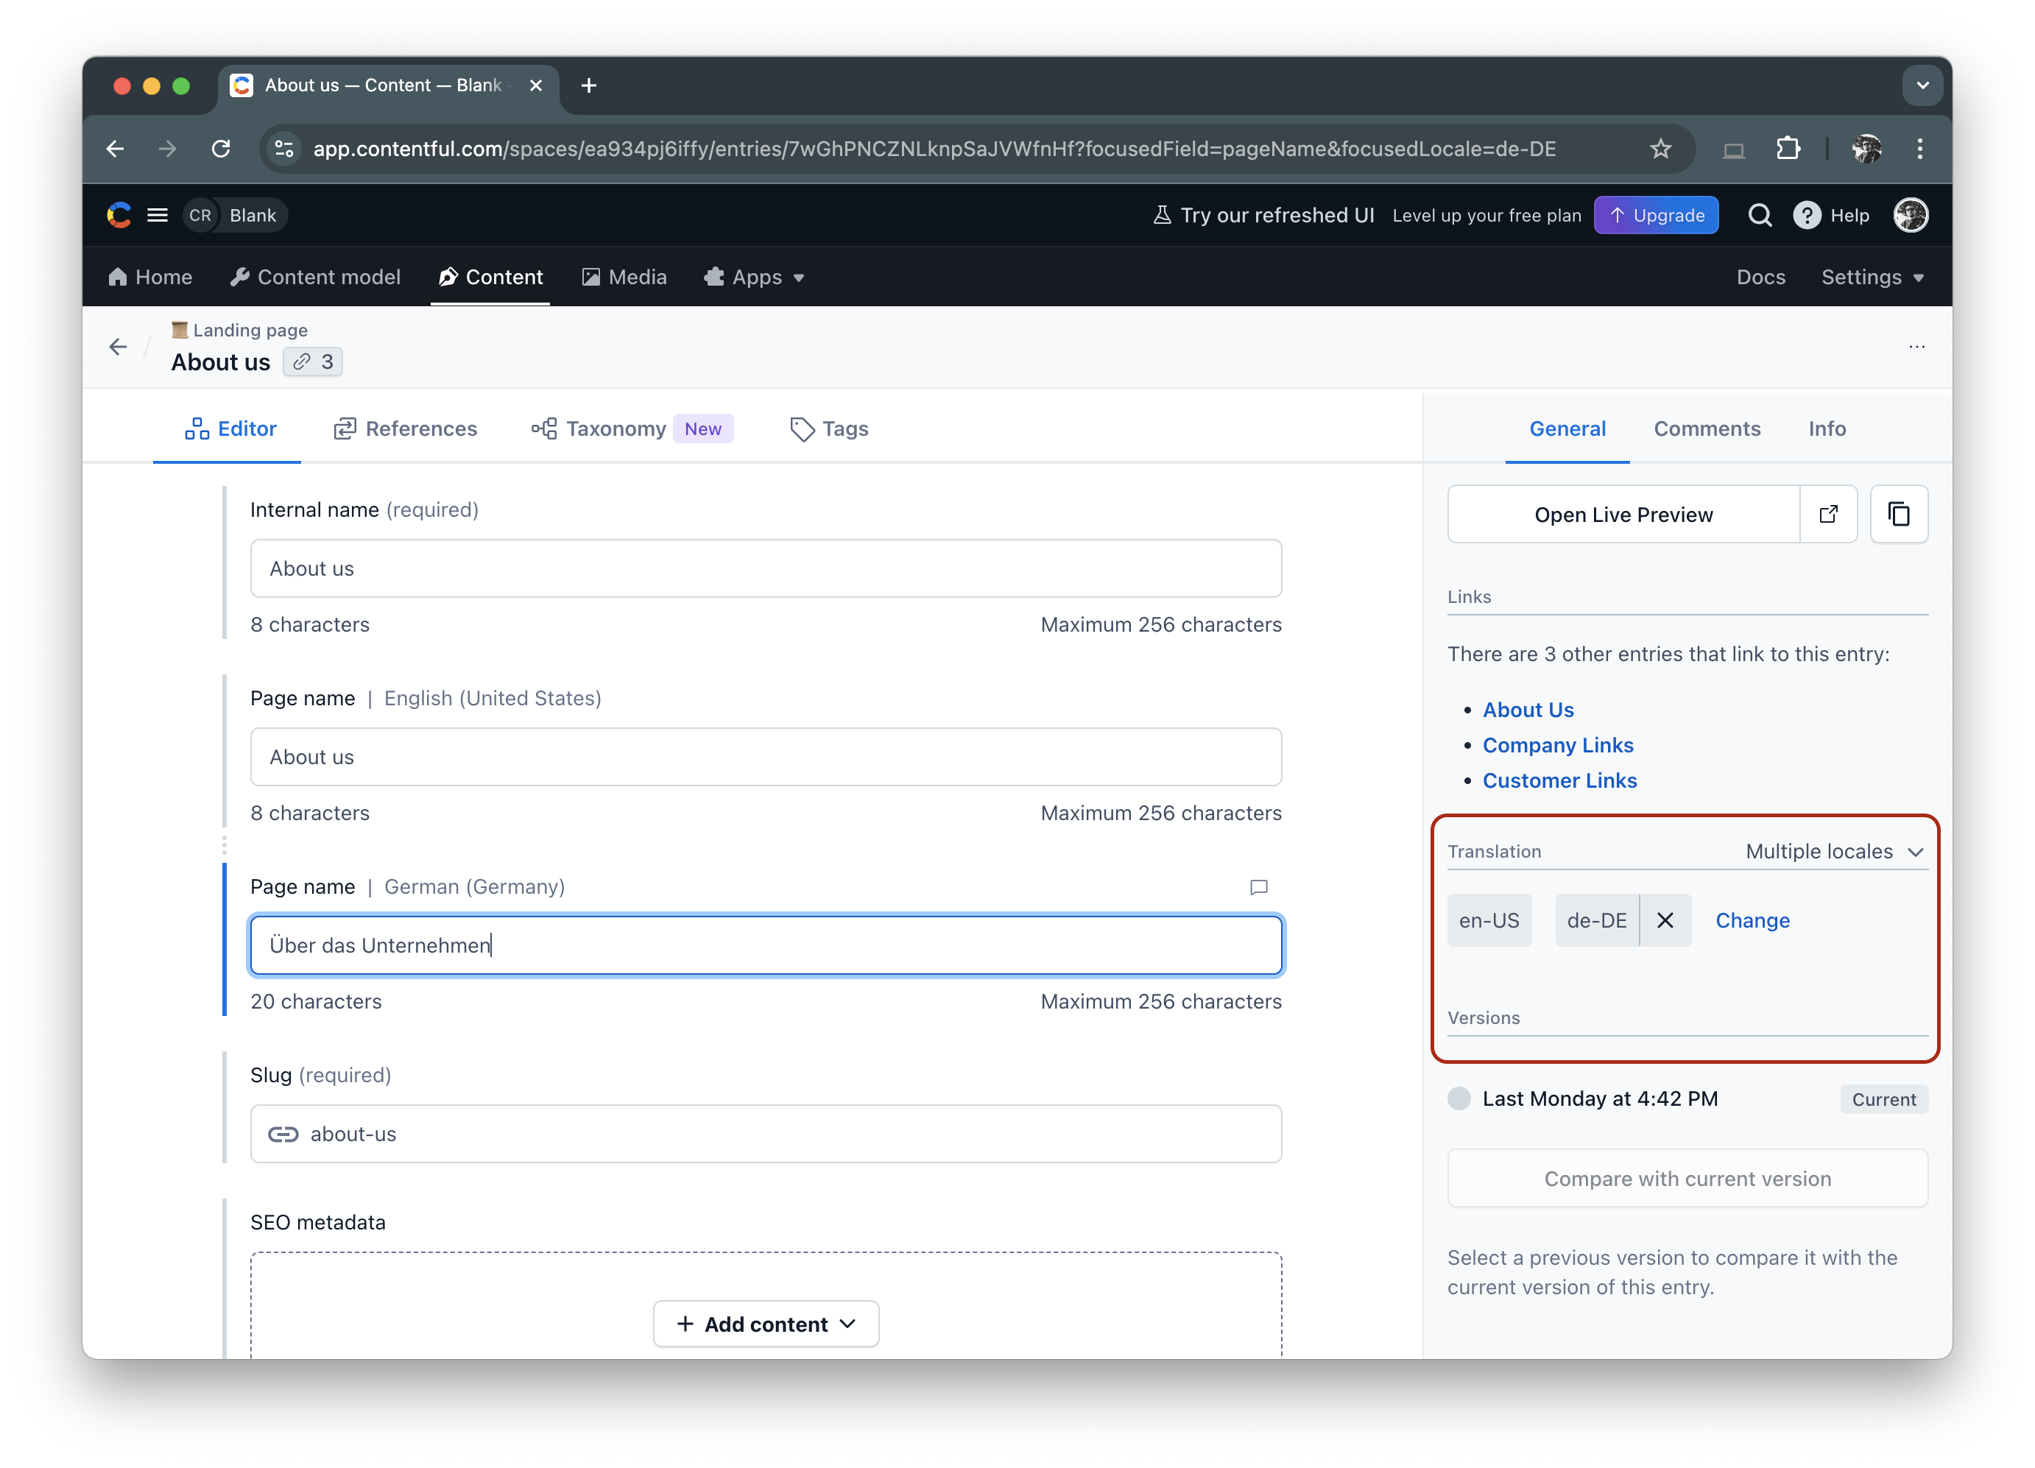
Task: Go to Content model in navigation
Action: [x=315, y=278]
